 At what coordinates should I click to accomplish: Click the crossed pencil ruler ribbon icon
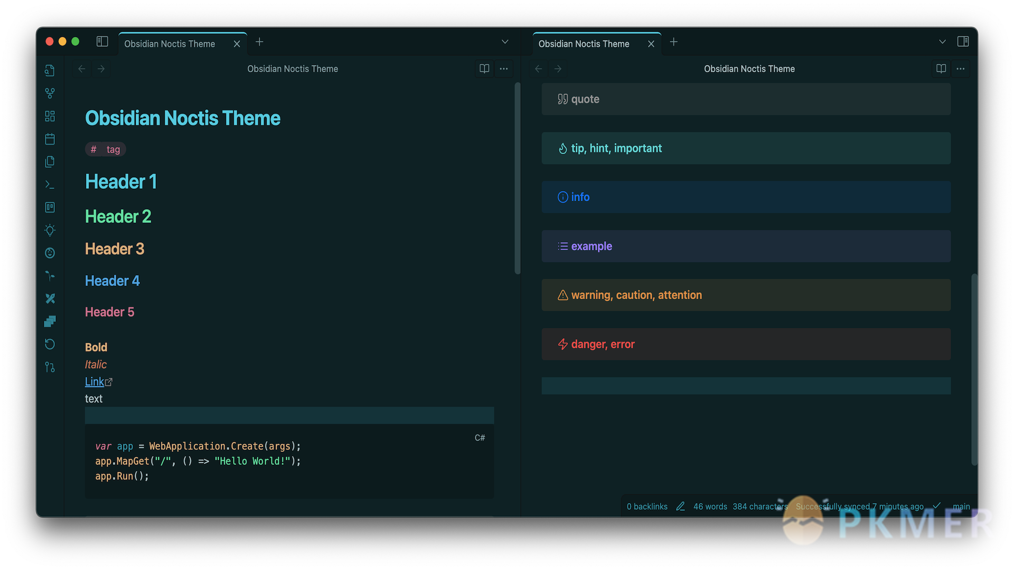click(x=50, y=299)
